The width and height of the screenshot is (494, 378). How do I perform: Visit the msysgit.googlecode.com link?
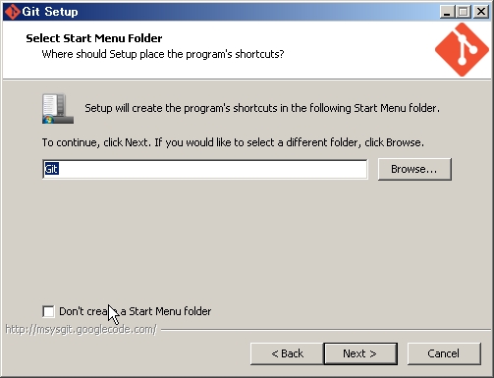click(82, 329)
